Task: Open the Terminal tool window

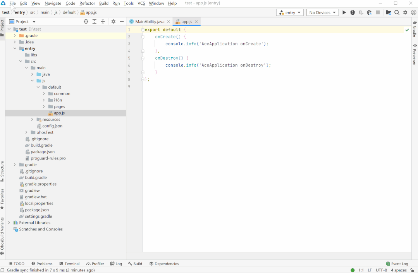Action: click(69, 264)
